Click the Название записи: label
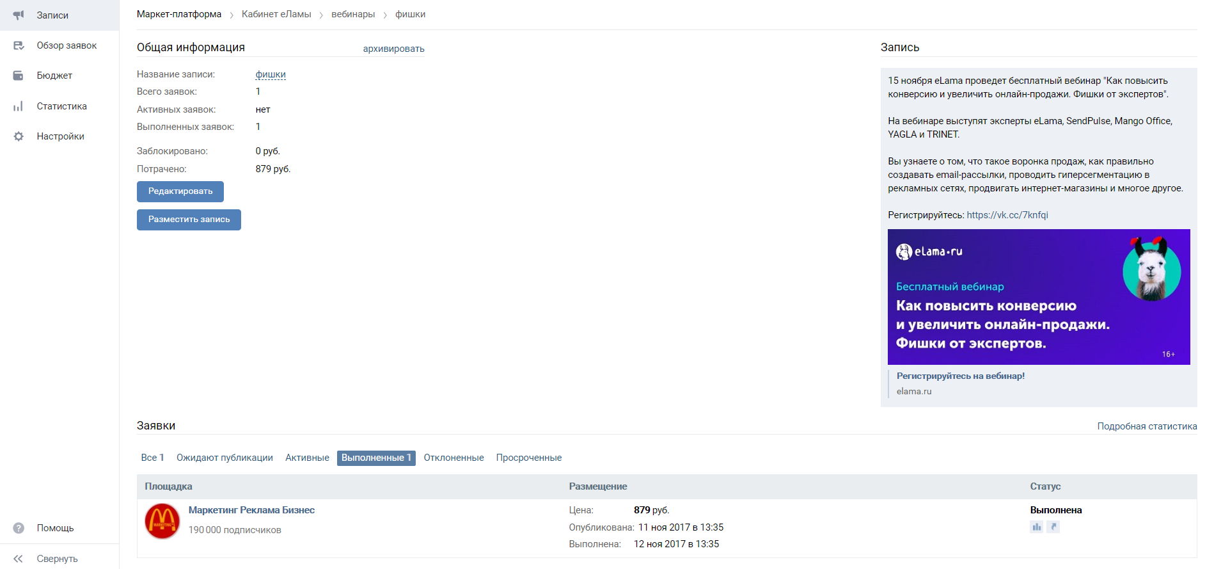1214x569 pixels. (x=176, y=74)
